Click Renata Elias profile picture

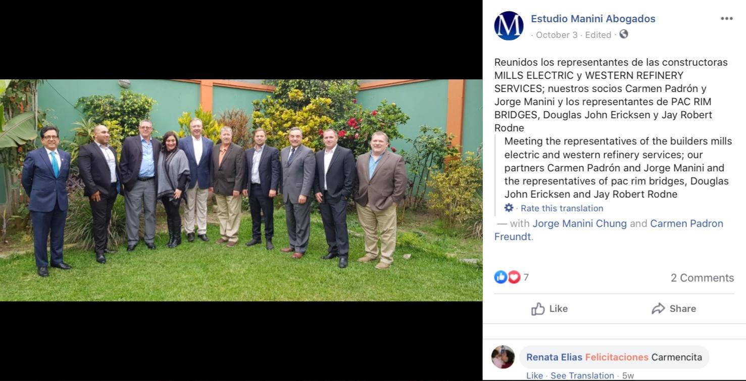[x=503, y=357]
